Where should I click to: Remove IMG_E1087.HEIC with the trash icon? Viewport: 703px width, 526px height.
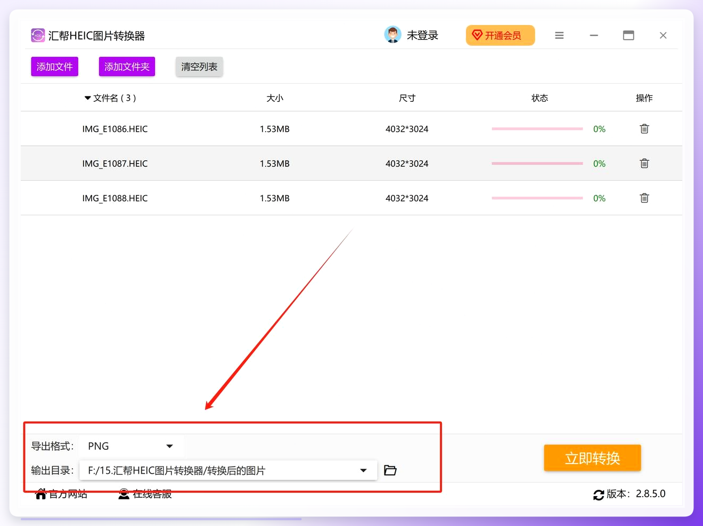(644, 164)
